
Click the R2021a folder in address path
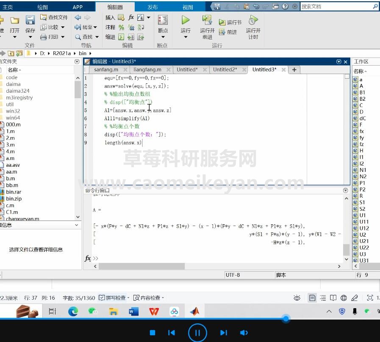pyautogui.click(x=61, y=53)
